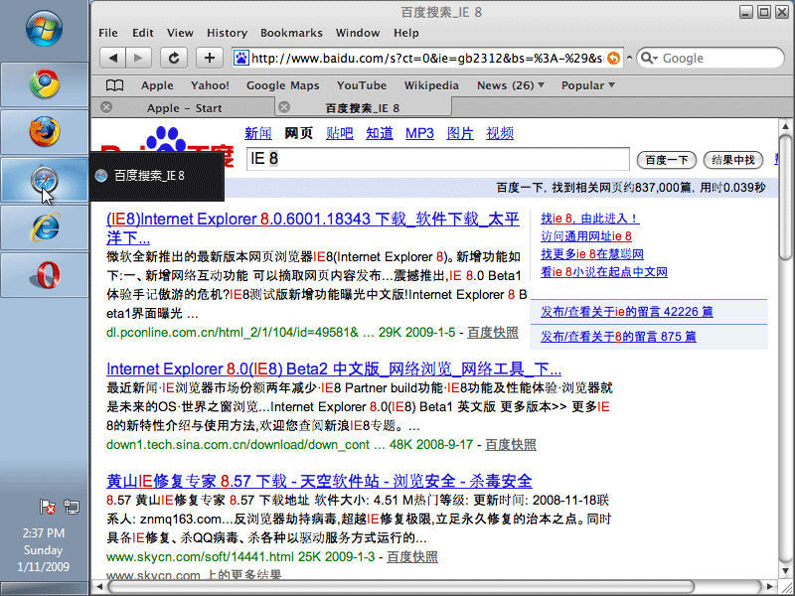
Task: Click the Internet Explorer taskbar icon
Action: 45,227
